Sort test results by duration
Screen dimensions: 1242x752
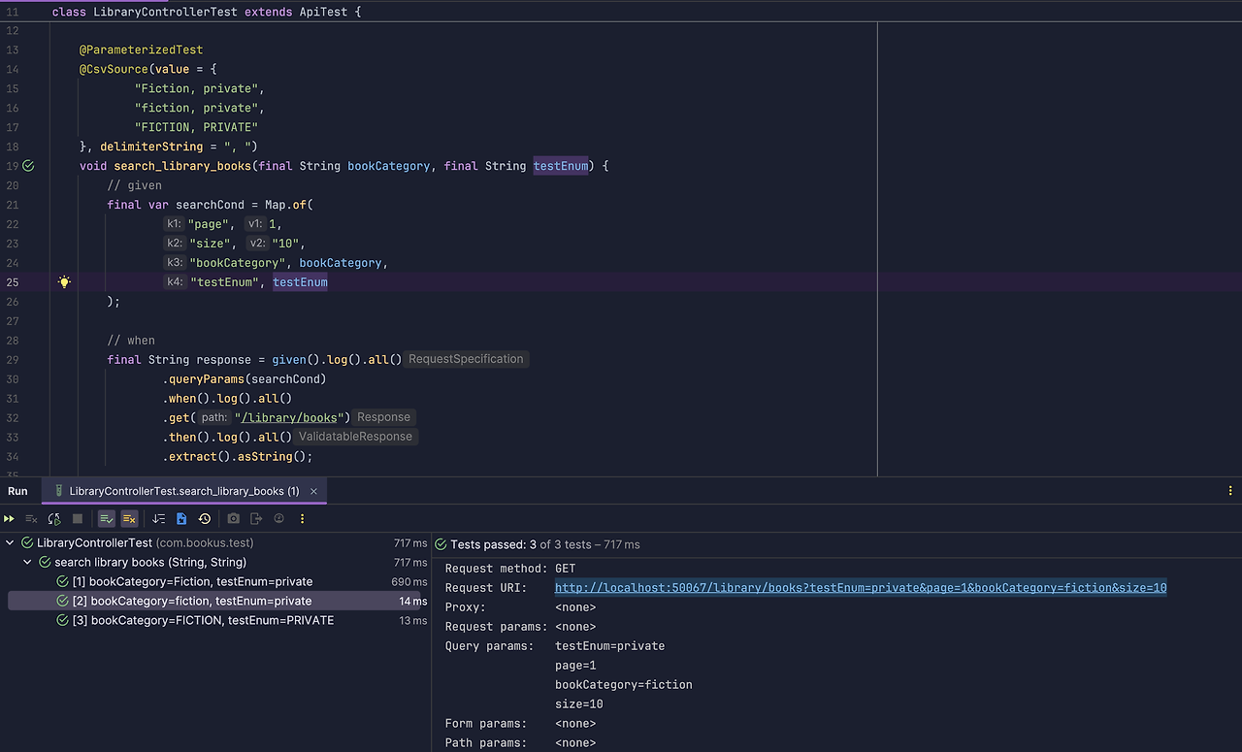coord(158,518)
